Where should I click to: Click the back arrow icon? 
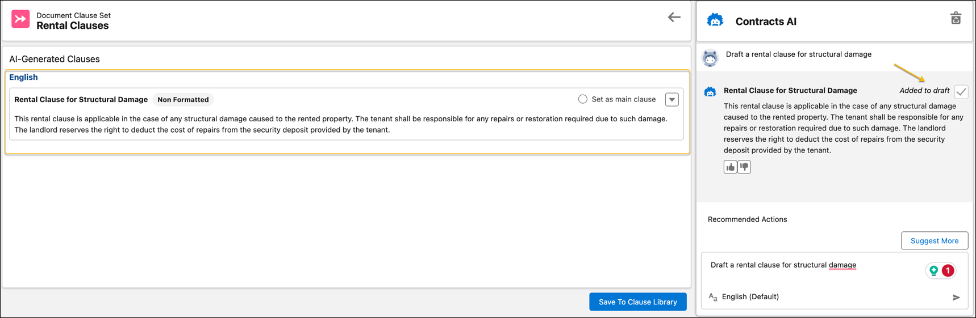(x=674, y=18)
